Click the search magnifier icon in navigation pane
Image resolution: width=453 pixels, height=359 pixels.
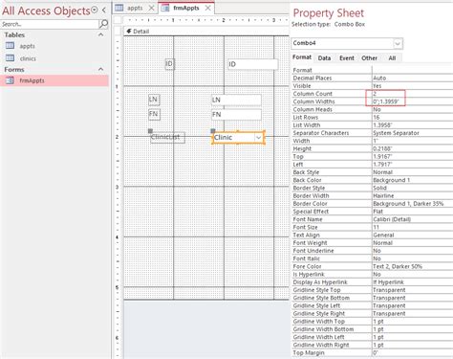tap(104, 24)
